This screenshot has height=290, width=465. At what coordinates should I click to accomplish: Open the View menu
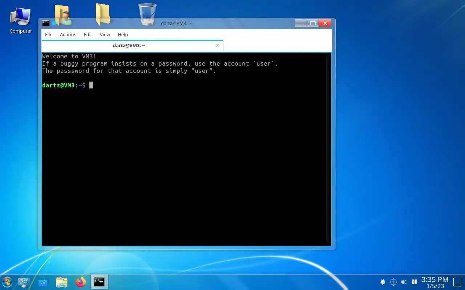pos(105,34)
